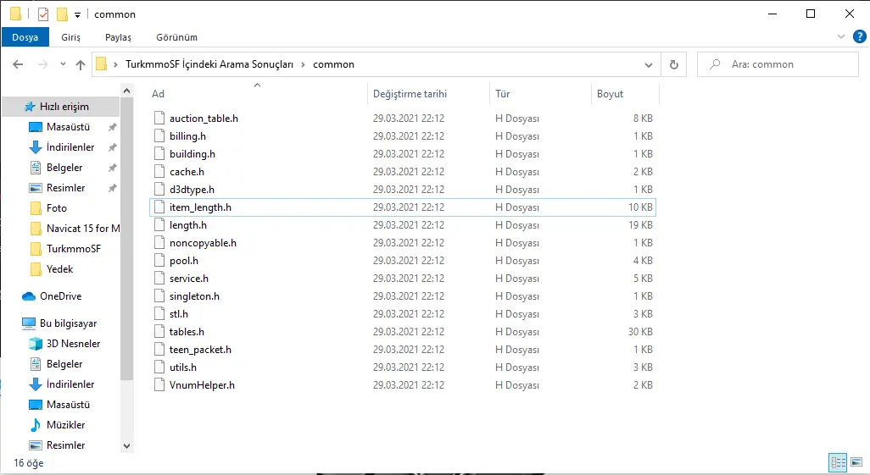
Task: Click the navigation pane vertical scrollbar
Action: (126, 254)
